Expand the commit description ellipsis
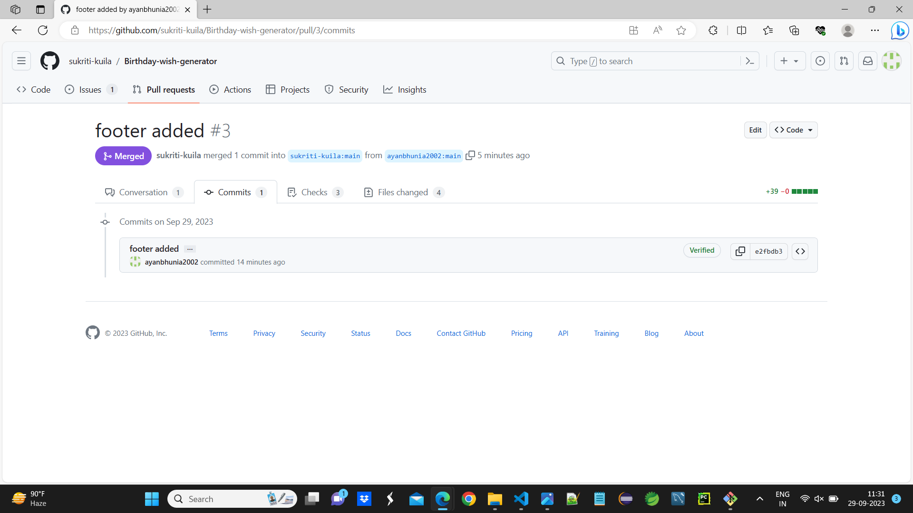Image resolution: width=913 pixels, height=513 pixels. [190, 248]
